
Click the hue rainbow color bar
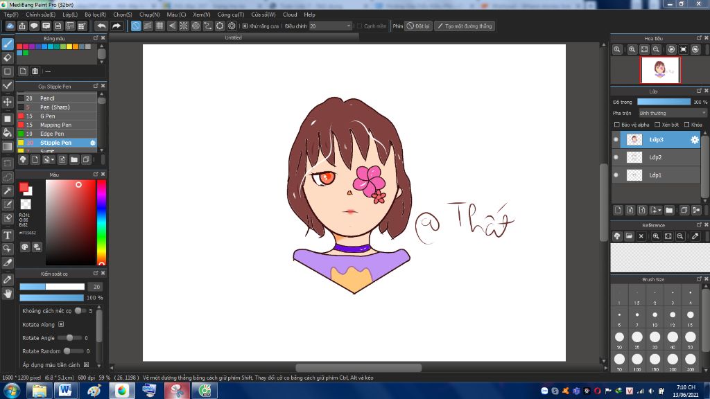pos(101,222)
